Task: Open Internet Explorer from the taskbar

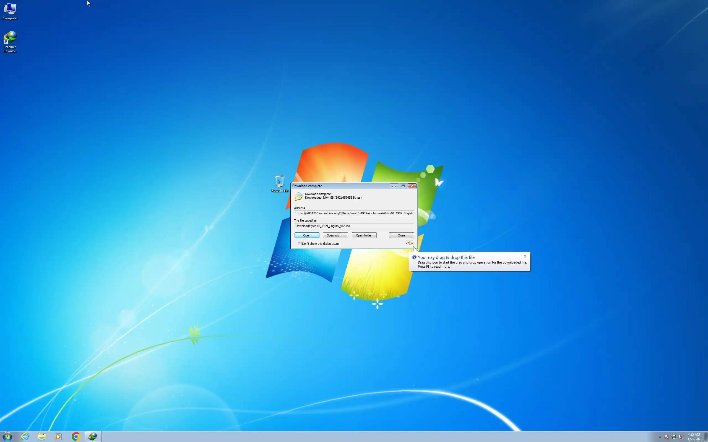Action: [25, 436]
